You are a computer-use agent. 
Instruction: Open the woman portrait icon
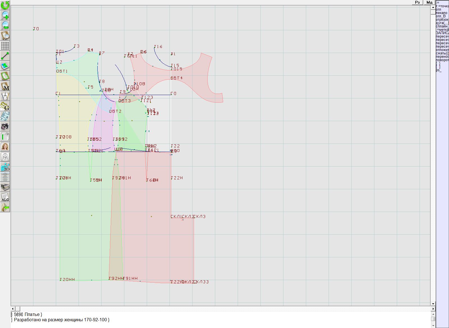pyautogui.click(x=5, y=147)
